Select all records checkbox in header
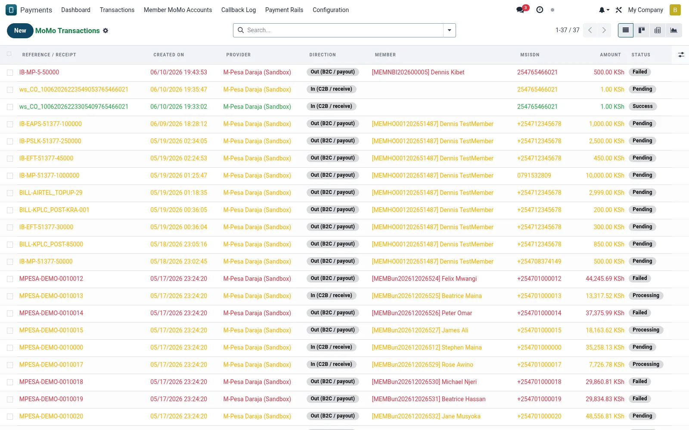This screenshot has height=430, width=689. pyautogui.click(x=9, y=54)
